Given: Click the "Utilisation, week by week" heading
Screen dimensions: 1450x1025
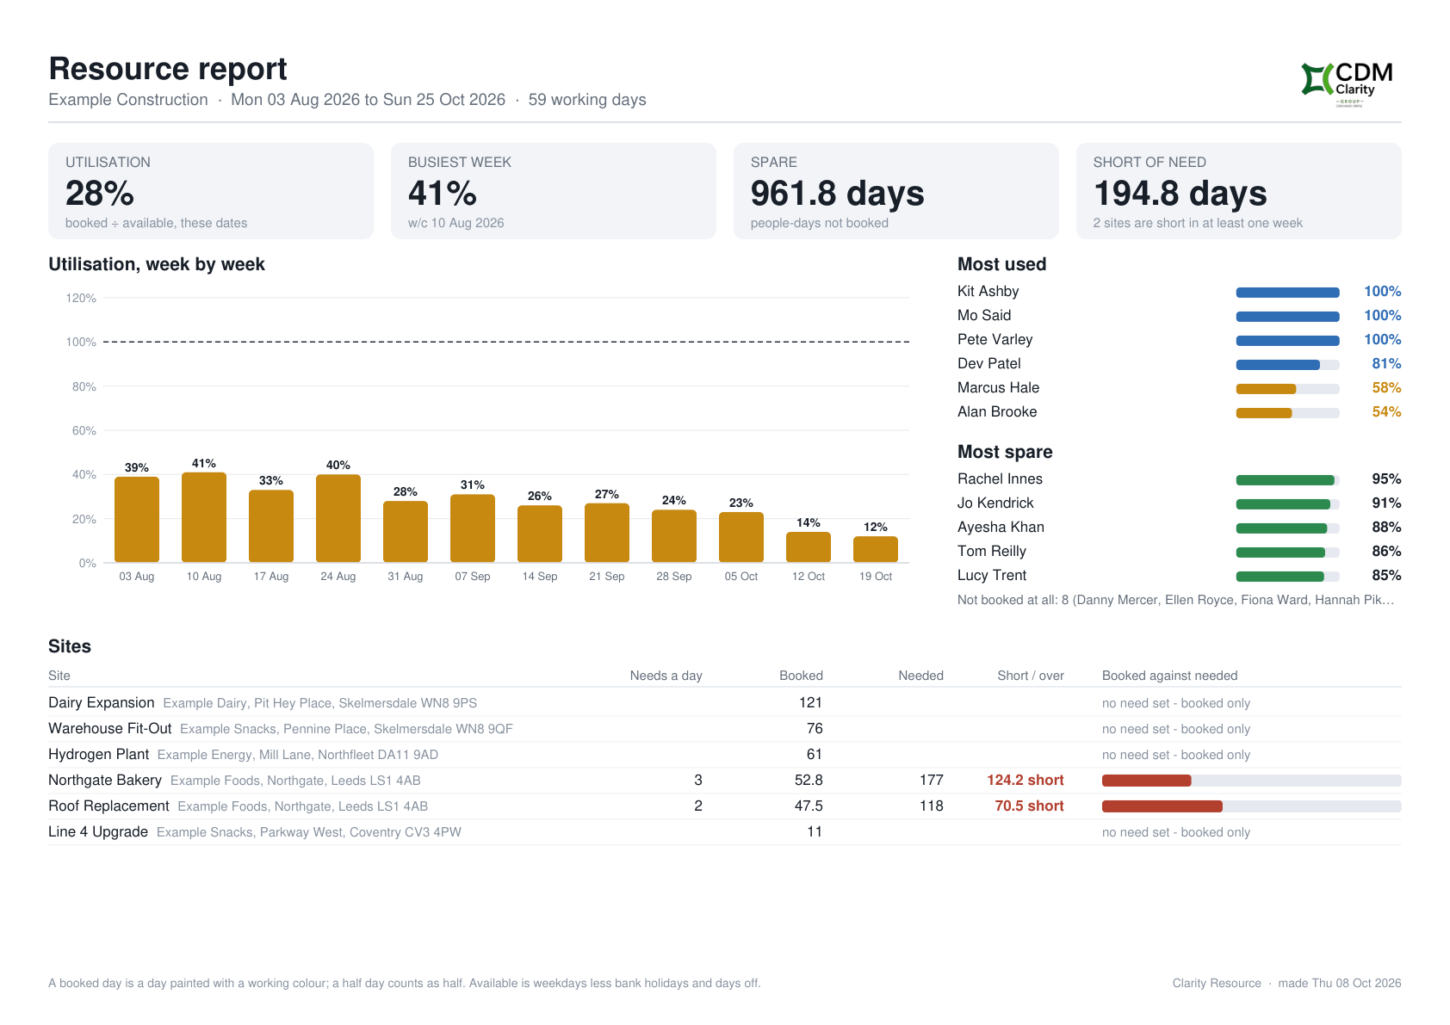Looking at the screenshot, I should coord(157,264).
